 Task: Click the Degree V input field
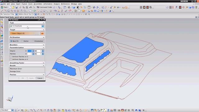pos(39,51)
